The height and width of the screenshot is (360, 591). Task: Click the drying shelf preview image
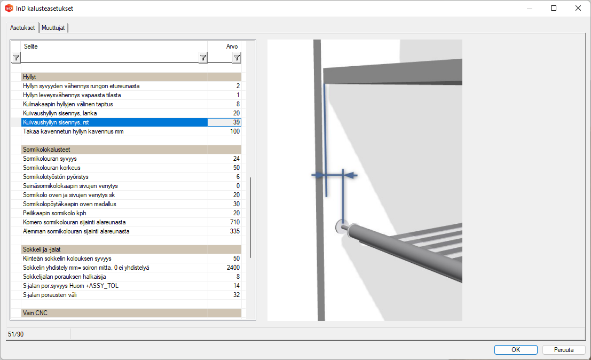pos(365,180)
